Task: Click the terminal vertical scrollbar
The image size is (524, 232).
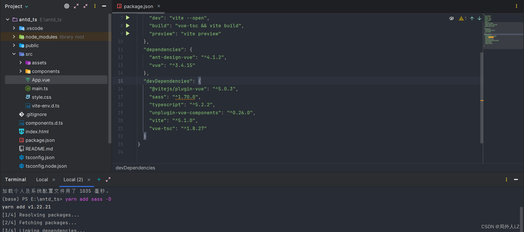Action: [x=521, y=219]
